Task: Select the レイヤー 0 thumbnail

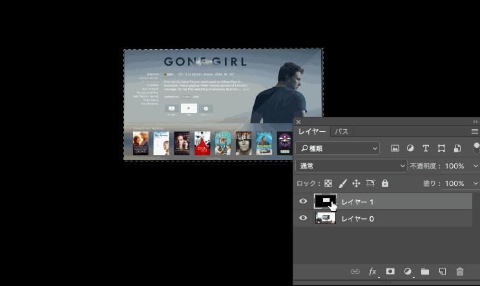Action: point(326,218)
